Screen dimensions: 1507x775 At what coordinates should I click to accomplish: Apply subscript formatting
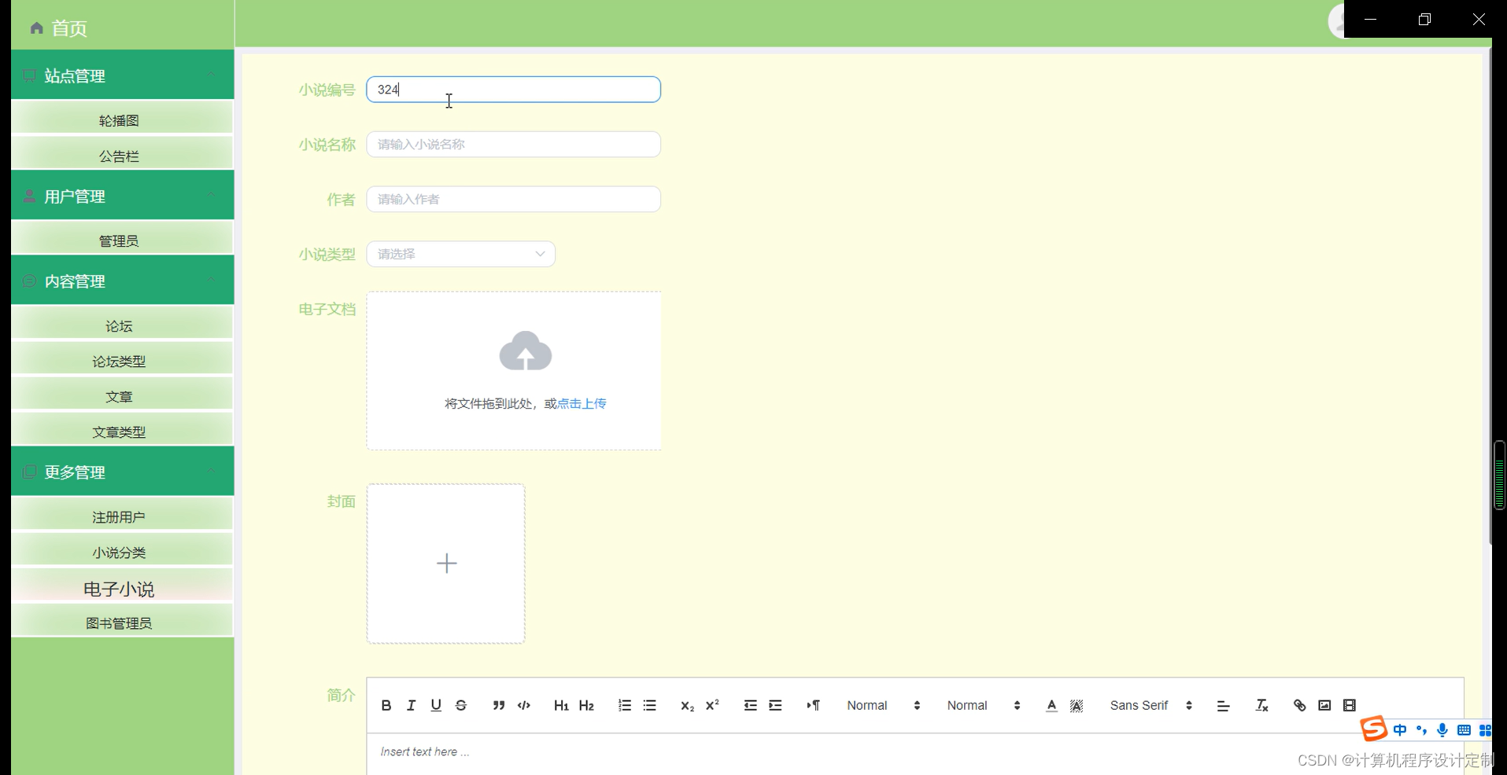(x=687, y=705)
